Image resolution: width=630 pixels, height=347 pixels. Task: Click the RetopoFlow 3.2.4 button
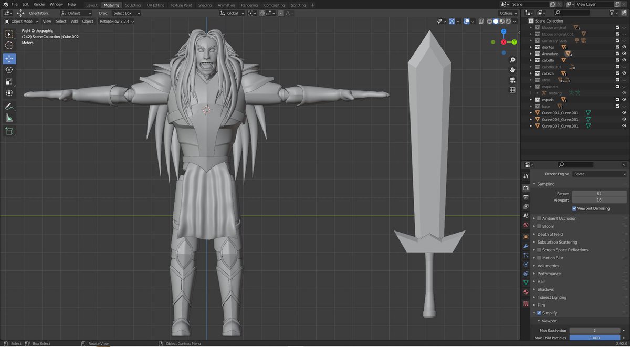[x=115, y=22]
